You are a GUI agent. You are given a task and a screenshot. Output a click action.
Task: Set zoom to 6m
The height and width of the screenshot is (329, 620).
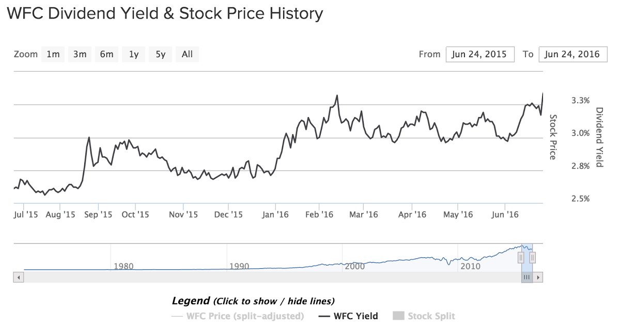[106, 54]
